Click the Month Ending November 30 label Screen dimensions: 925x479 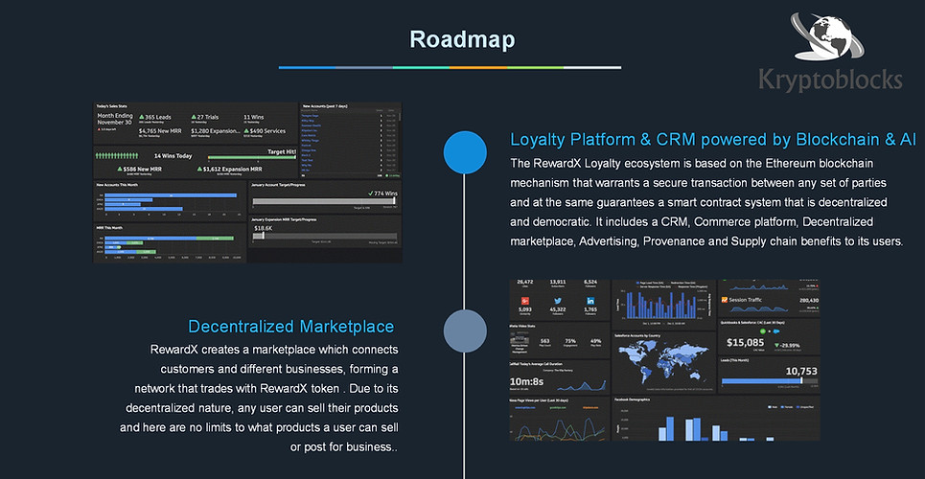pos(115,119)
